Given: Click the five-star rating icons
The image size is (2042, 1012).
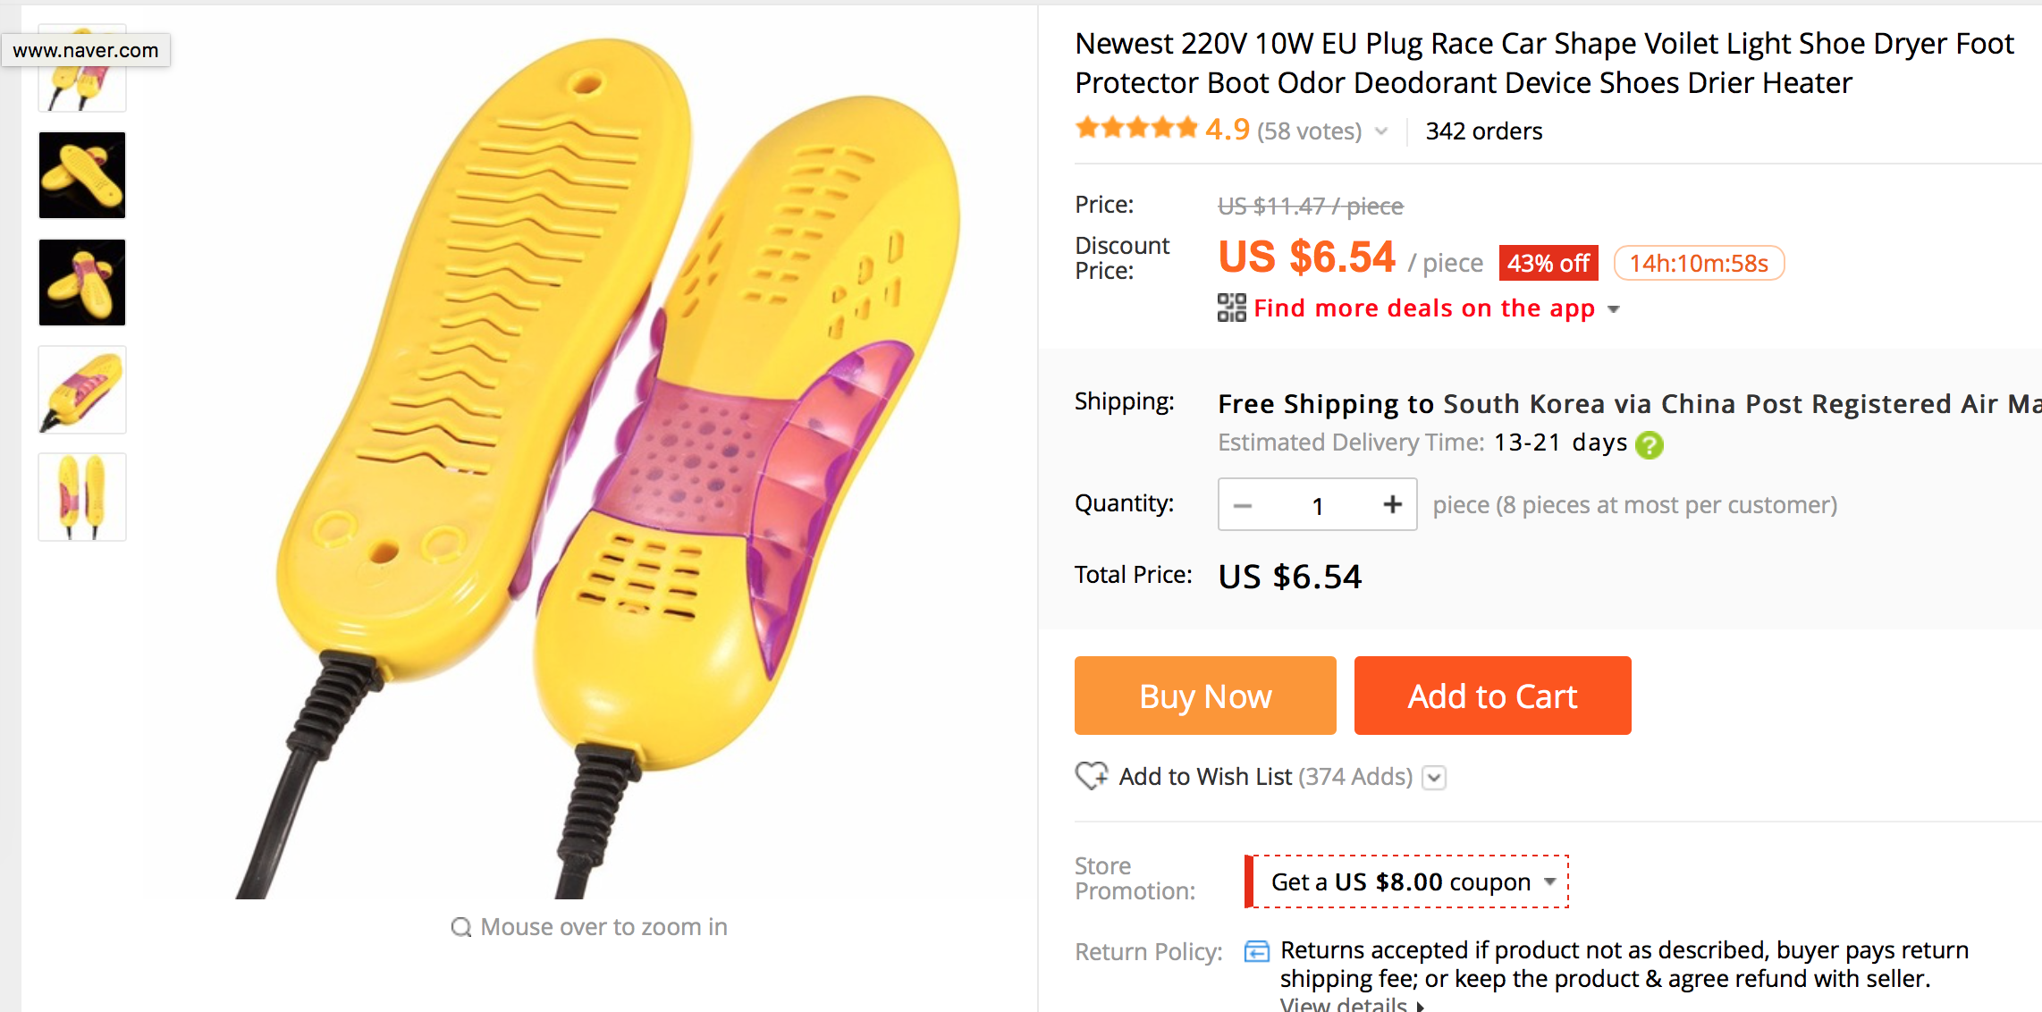Looking at the screenshot, I should tap(1135, 129).
